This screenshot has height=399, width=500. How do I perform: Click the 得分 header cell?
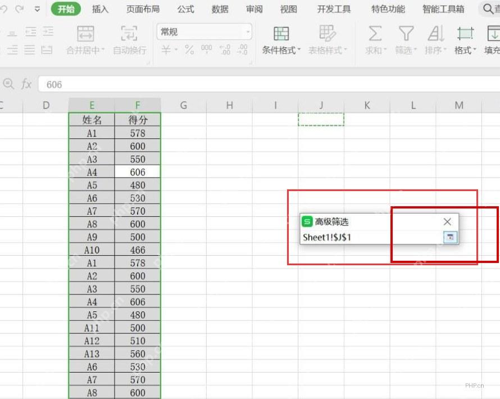(x=138, y=120)
